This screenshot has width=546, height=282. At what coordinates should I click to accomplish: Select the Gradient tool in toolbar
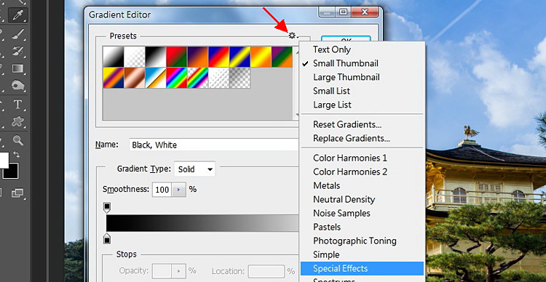click(17, 68)
